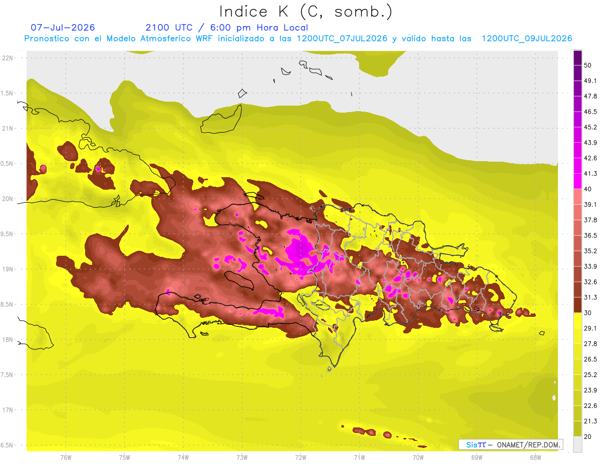
Task: Click the legend value '40'
Action: tap(588, 189)
